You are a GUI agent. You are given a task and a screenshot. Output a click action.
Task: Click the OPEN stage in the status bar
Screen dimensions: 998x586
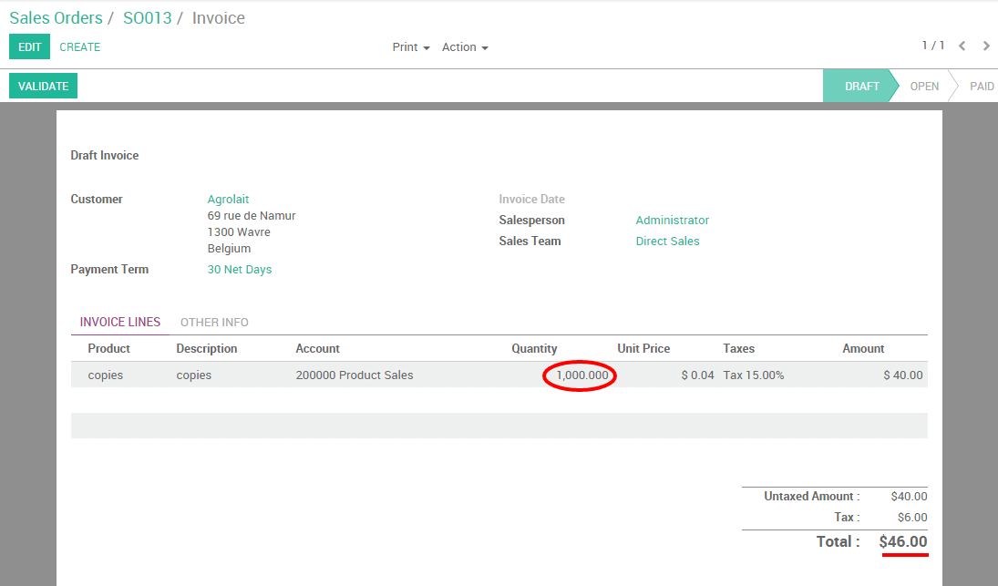point(924,85)
